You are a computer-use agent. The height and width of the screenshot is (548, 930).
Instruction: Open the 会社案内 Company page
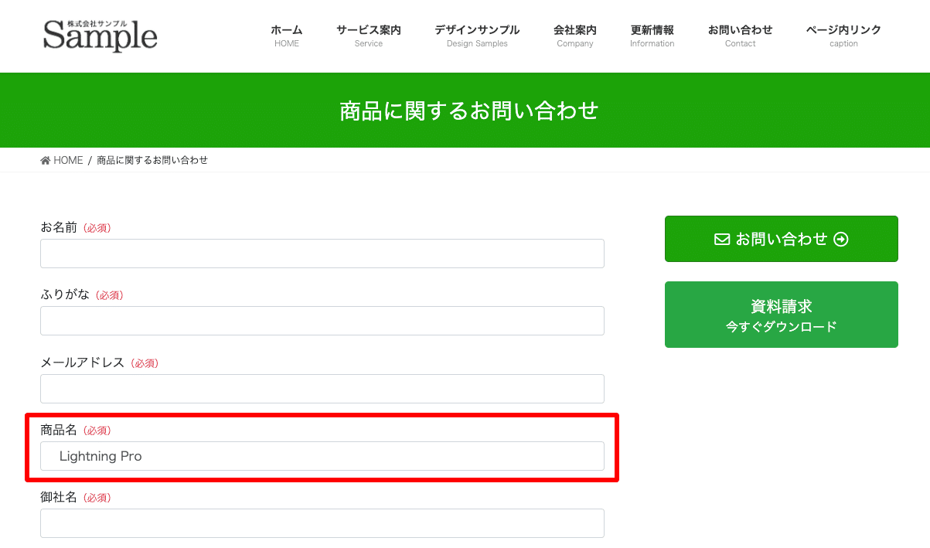pos(574,35)
